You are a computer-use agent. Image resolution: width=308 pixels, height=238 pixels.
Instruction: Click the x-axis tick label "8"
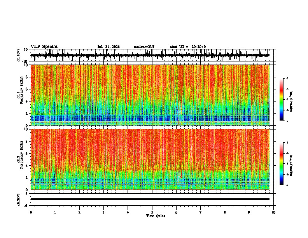225,212
